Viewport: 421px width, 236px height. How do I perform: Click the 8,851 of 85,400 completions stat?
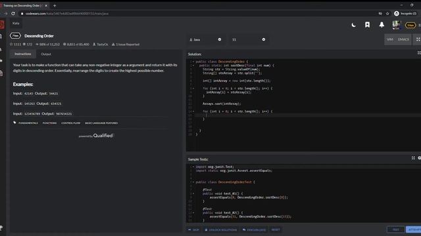[x=76, y=45]
